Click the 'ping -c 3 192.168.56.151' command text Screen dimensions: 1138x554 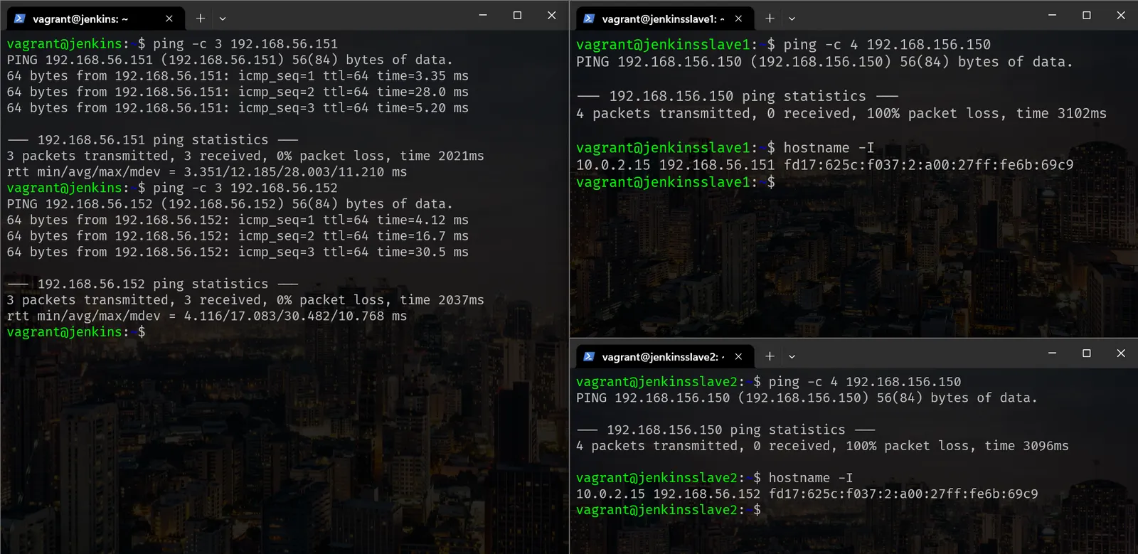tap(245, 44)
